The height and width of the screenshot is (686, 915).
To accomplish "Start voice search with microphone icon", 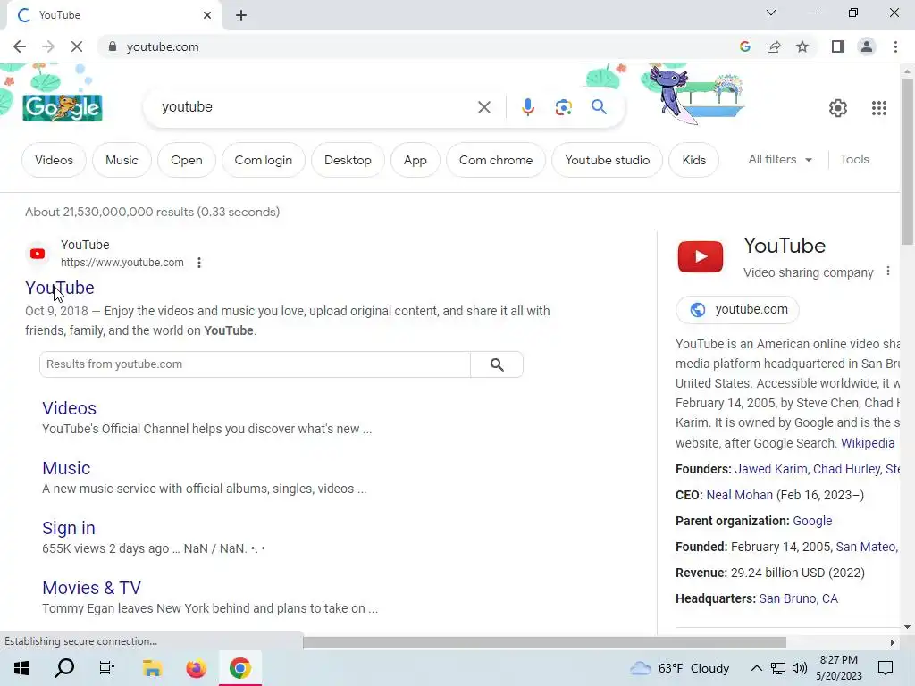I will click(x=527, y=107).
